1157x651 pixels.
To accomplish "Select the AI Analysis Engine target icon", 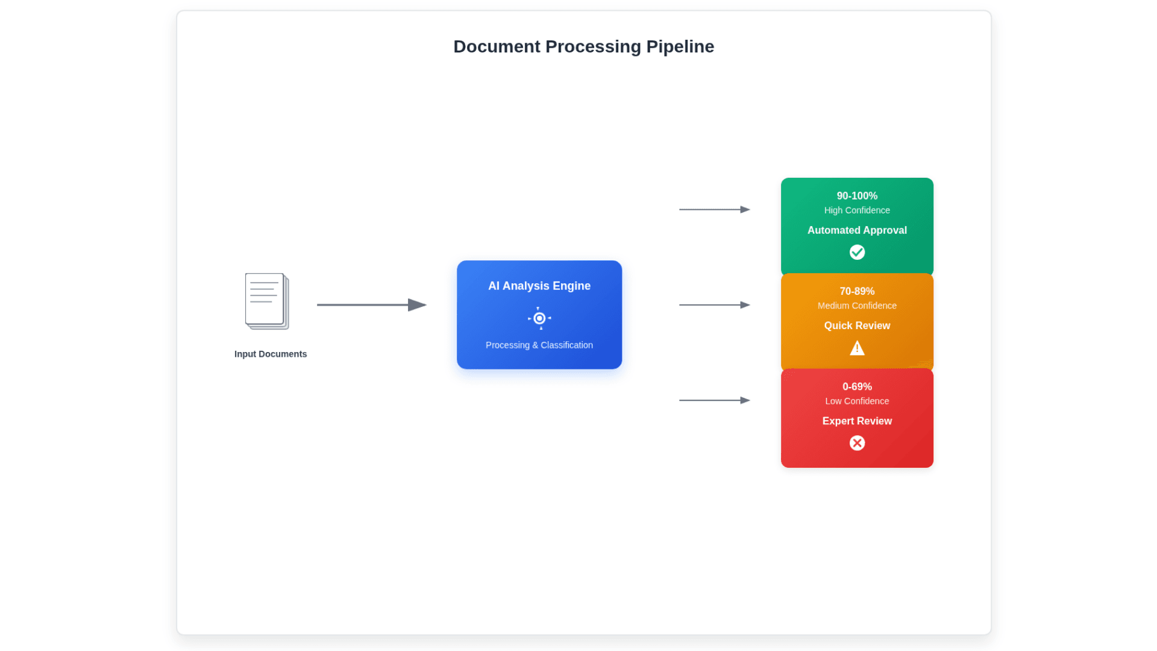I will 539,318.
